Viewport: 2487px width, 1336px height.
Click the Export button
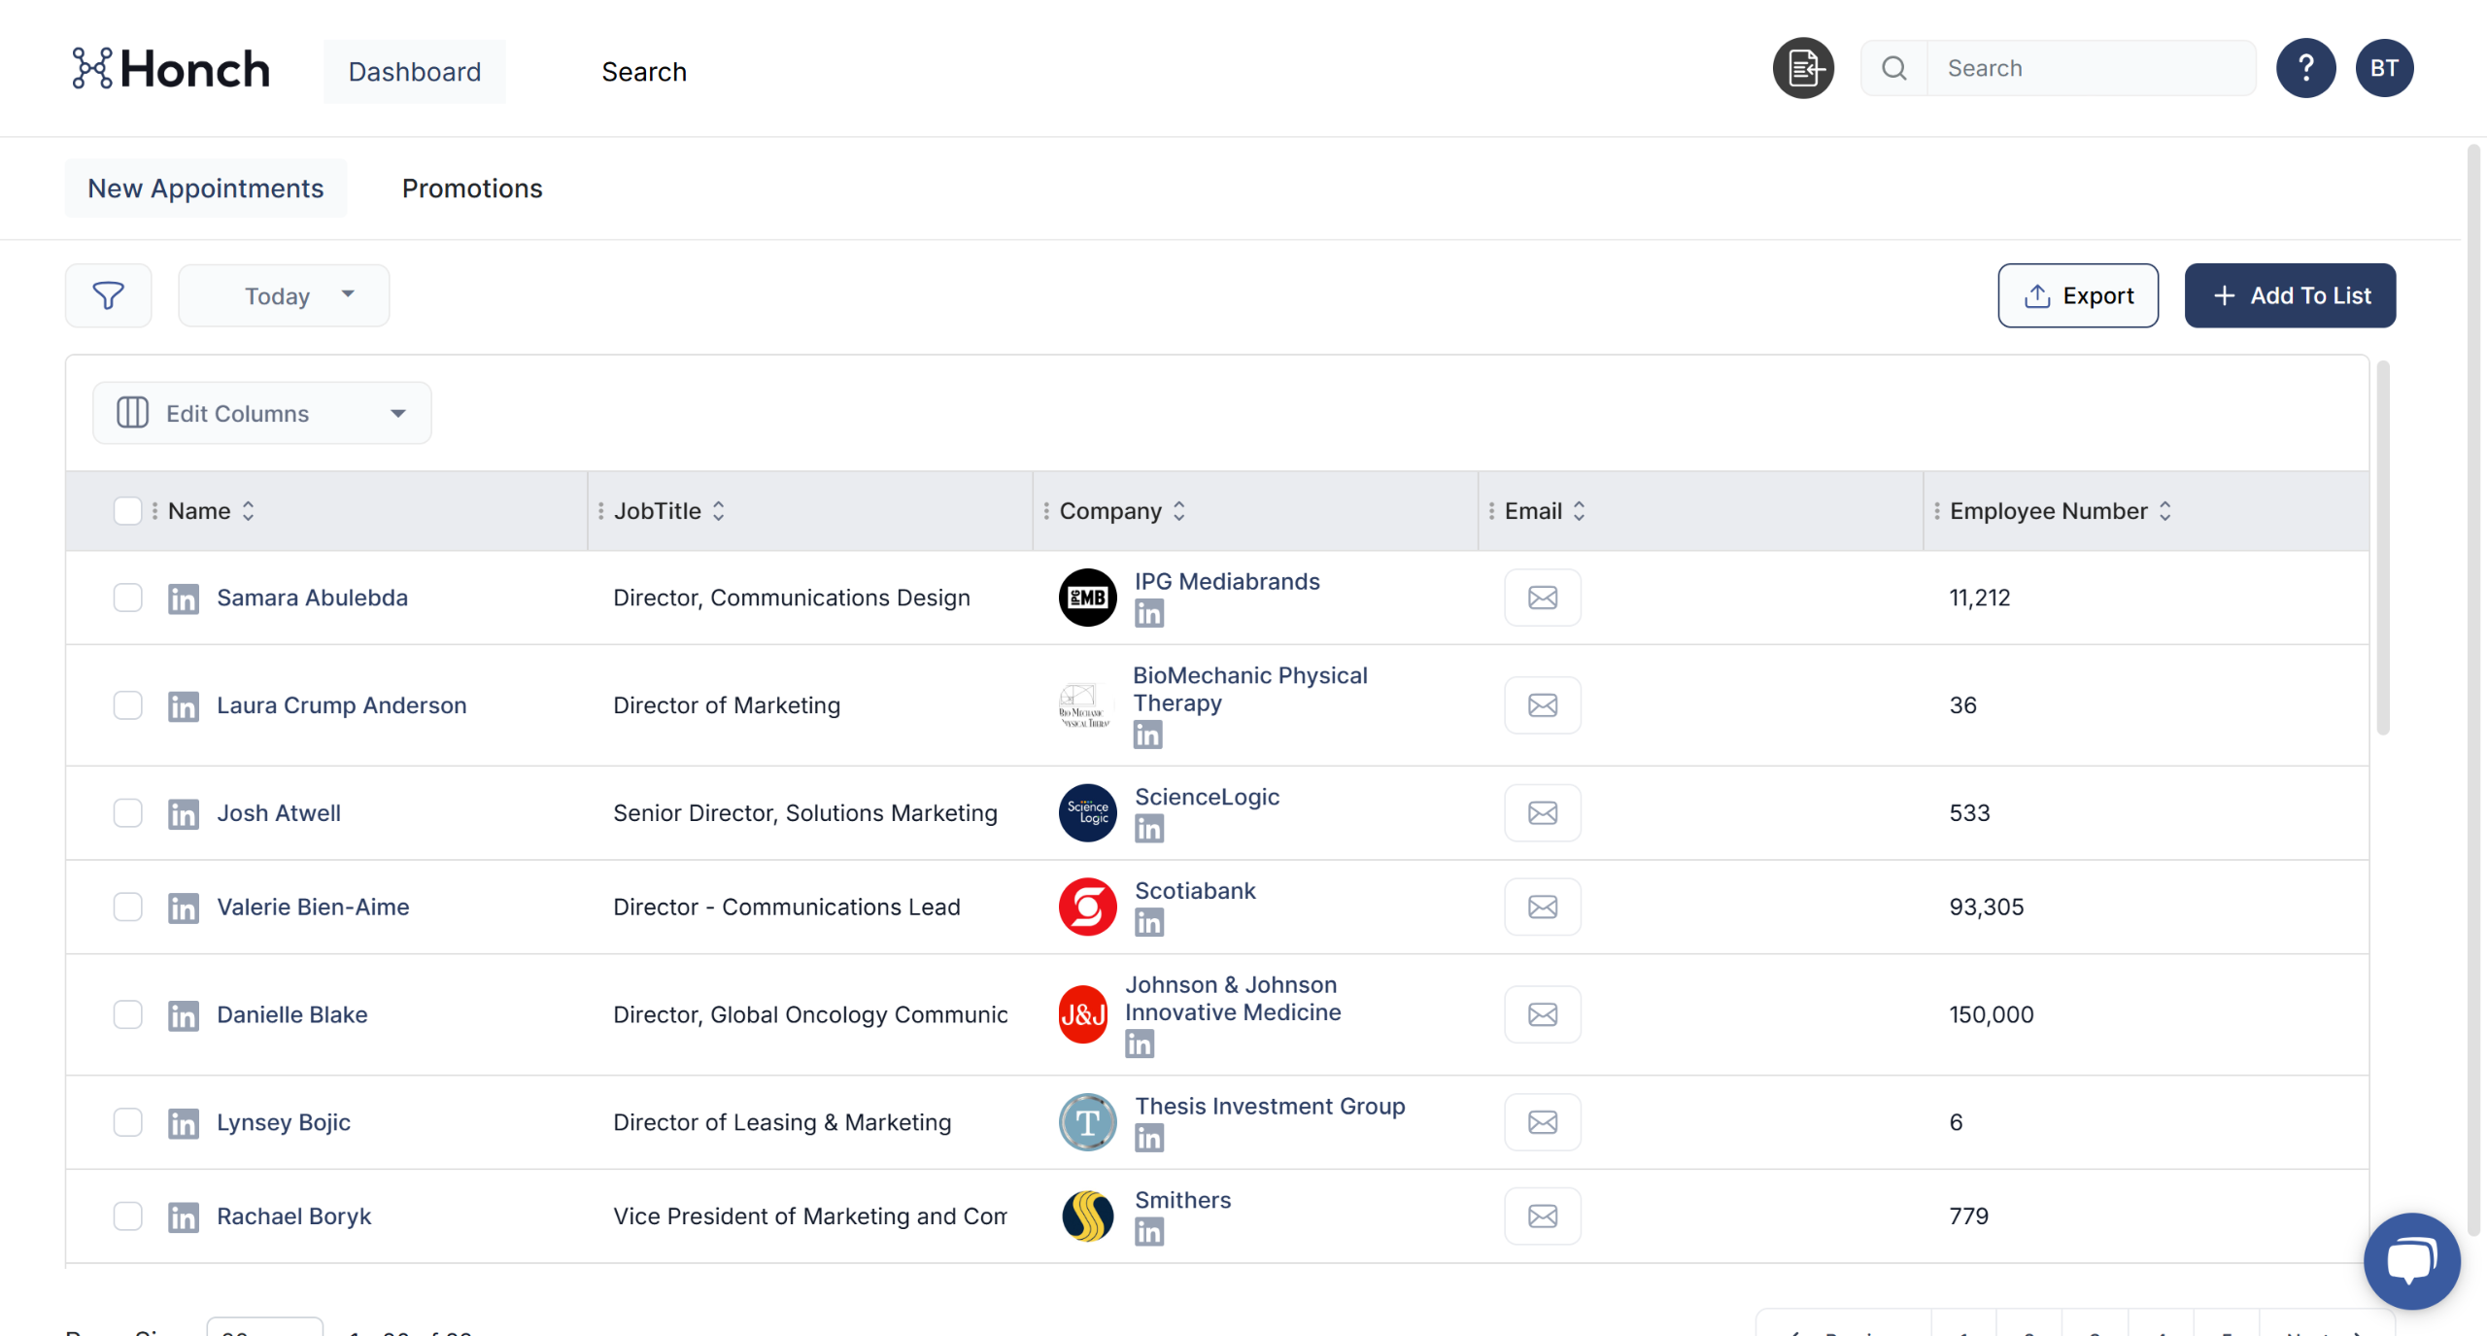[2077, 295]
